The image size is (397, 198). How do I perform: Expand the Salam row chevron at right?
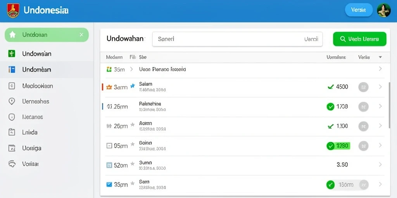(380, 87)
